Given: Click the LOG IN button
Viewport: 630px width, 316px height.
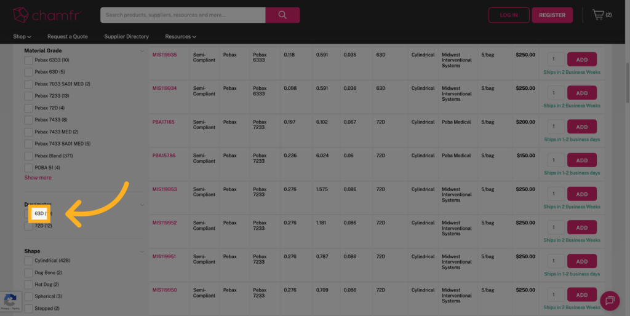Looking at the screenshot, I should click(x=509, y=15).
